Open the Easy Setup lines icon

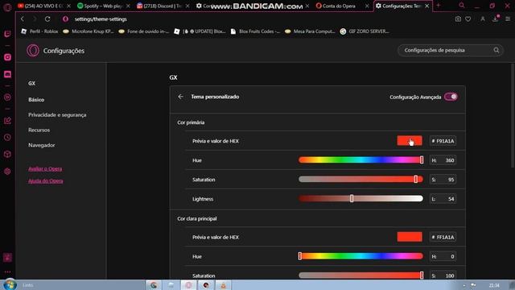coord(508,19)
